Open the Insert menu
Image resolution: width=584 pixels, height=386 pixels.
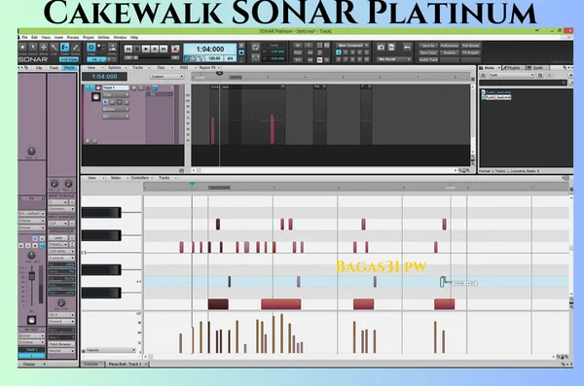click(58, 38)
